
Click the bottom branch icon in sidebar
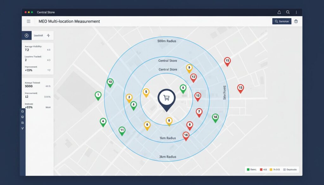pos(22,128)
